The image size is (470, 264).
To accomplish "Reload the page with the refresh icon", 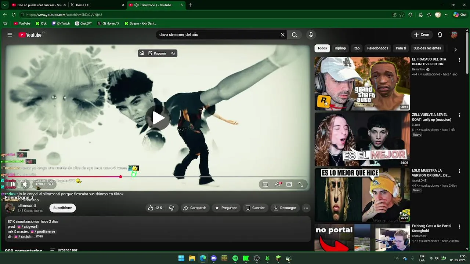I will [x=14, y=15].
